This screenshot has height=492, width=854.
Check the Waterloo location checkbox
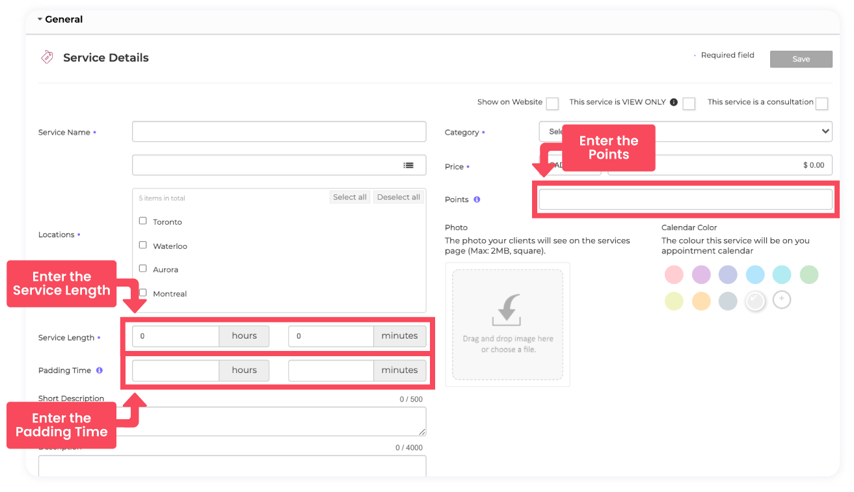(143, 245)
